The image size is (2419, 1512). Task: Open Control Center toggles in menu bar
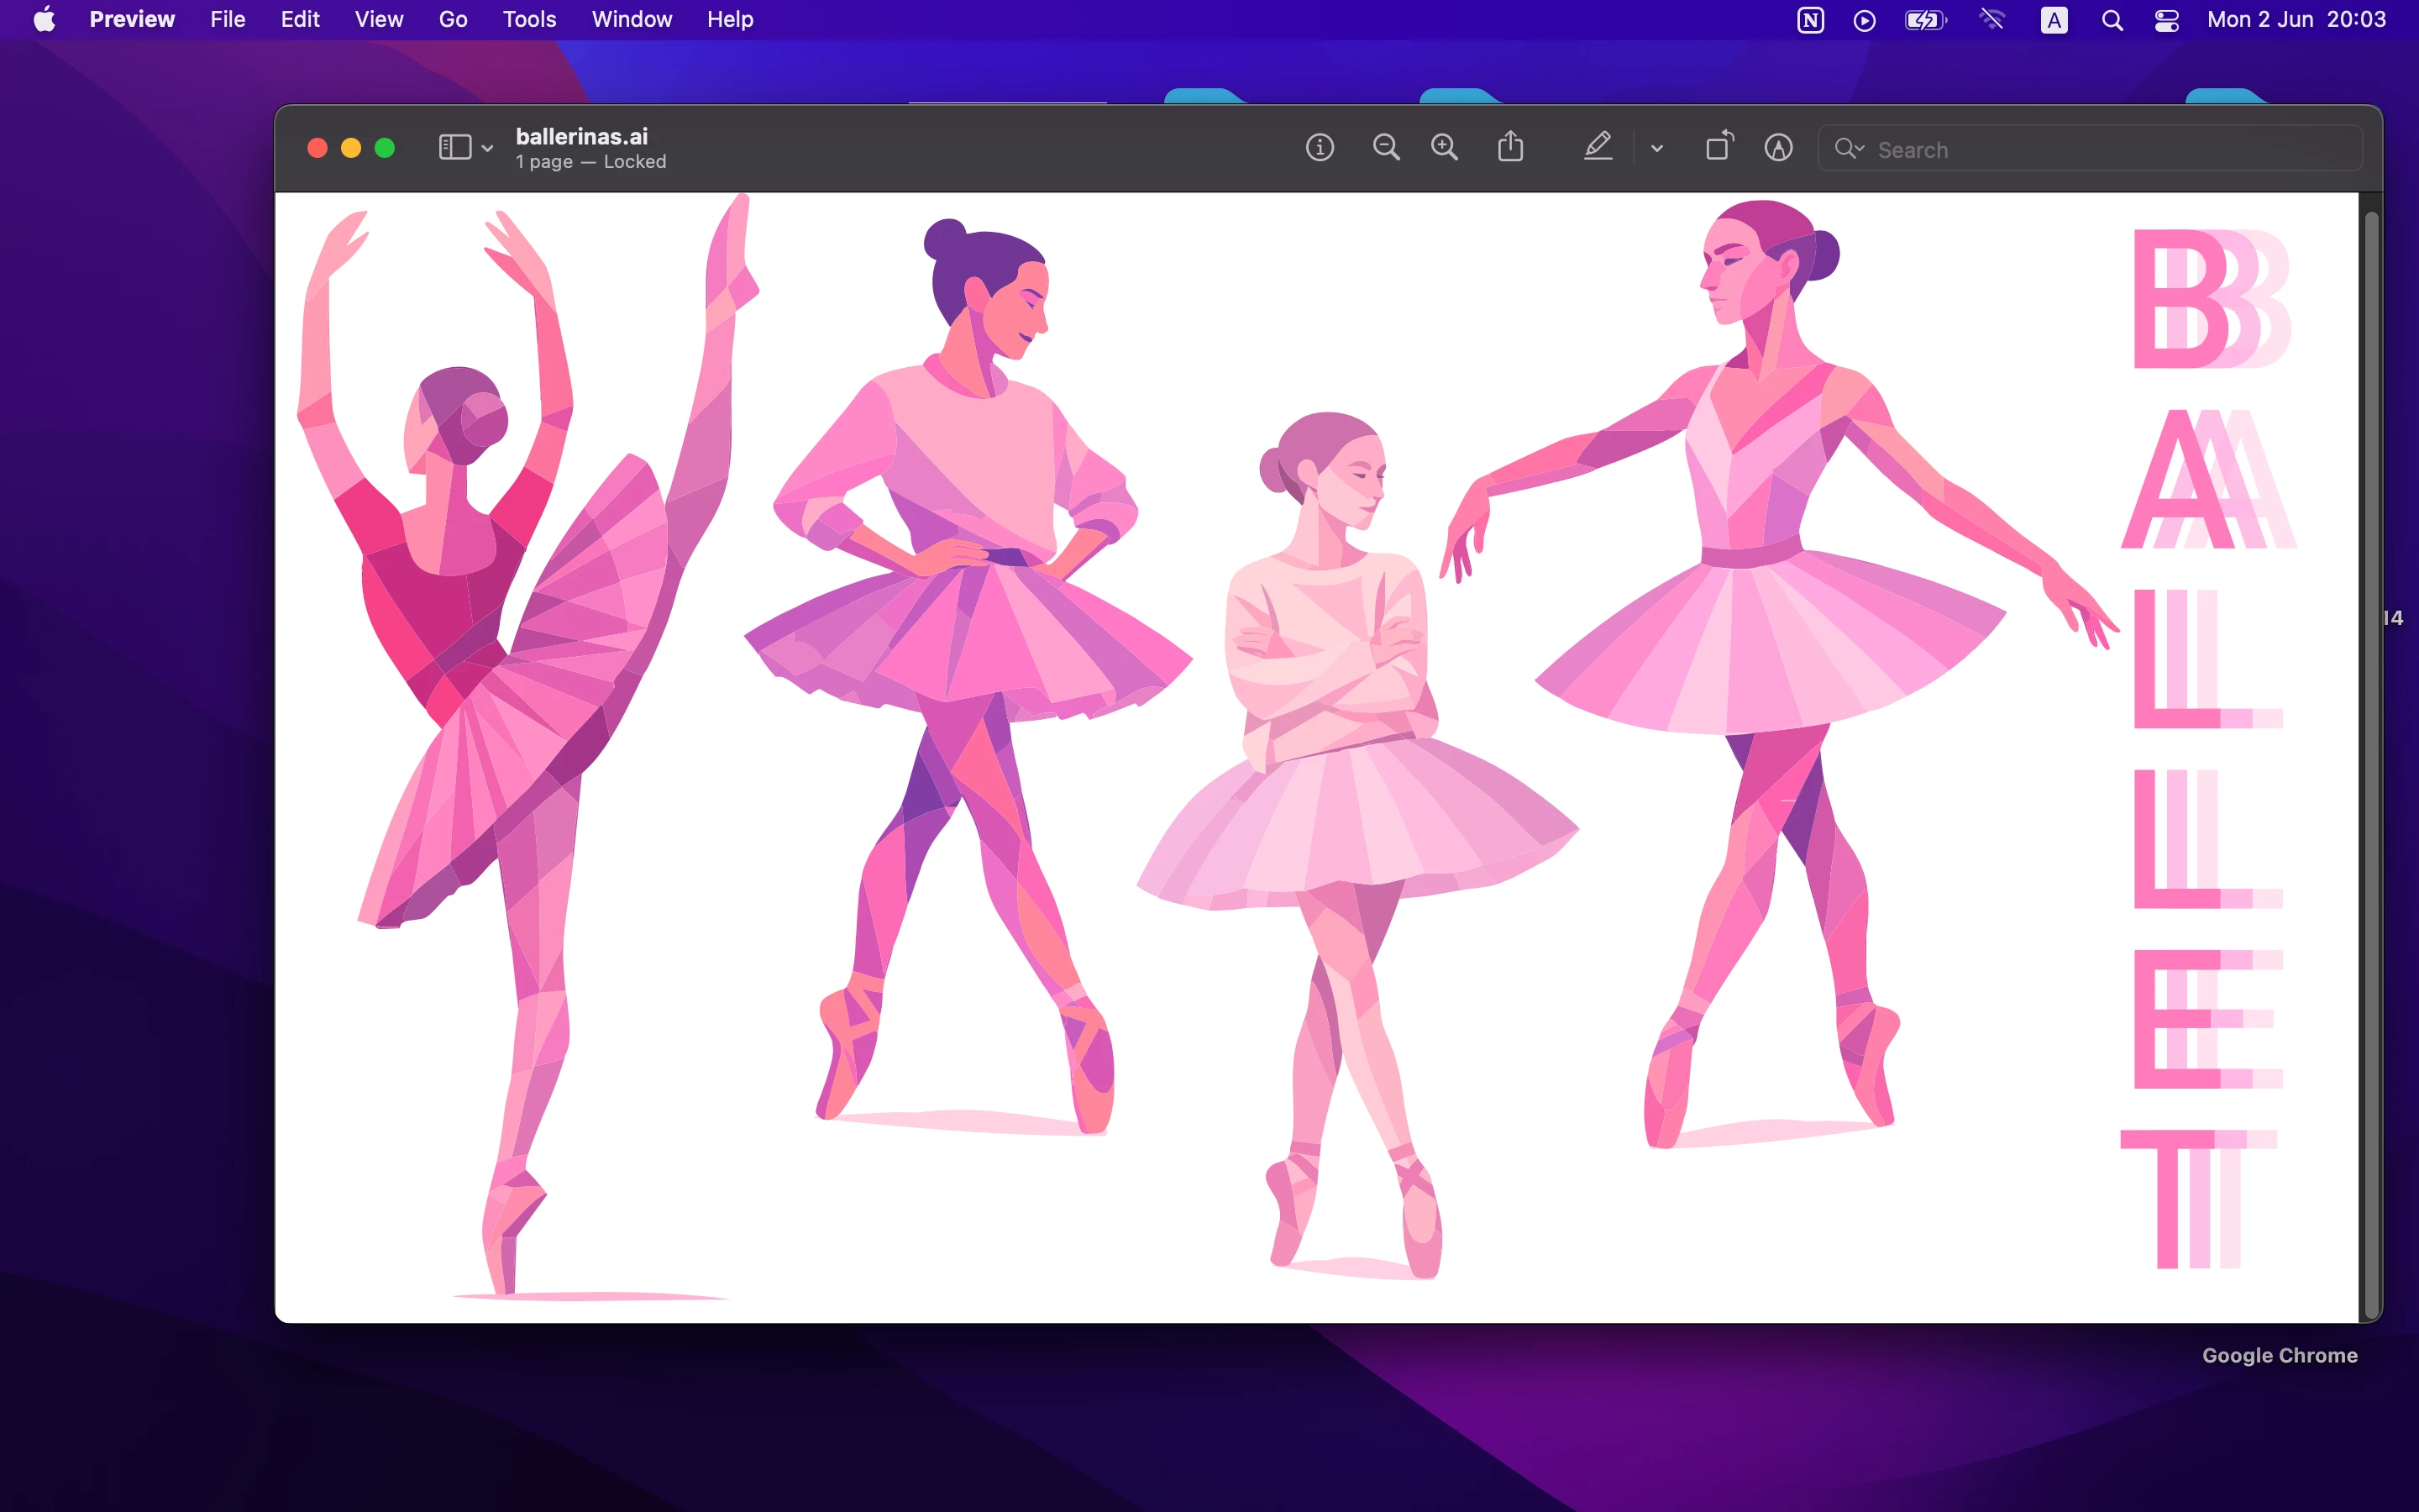coord(2166,20)
